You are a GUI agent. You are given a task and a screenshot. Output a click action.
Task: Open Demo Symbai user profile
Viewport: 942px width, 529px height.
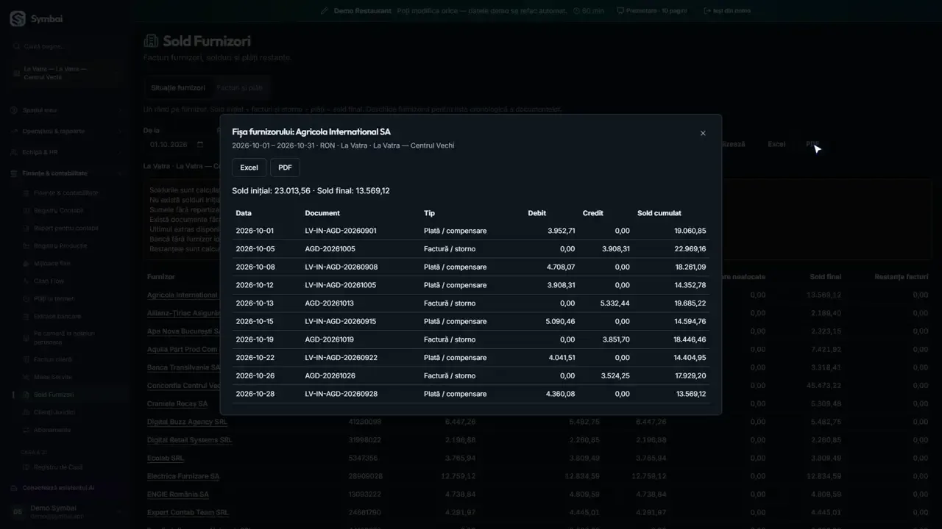coord(65,512)
